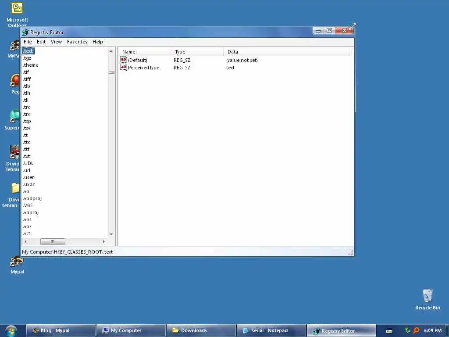Click the on-screen keyboard tray icon
The width and height of the screenshot is (449, 337).
(389, 331)
